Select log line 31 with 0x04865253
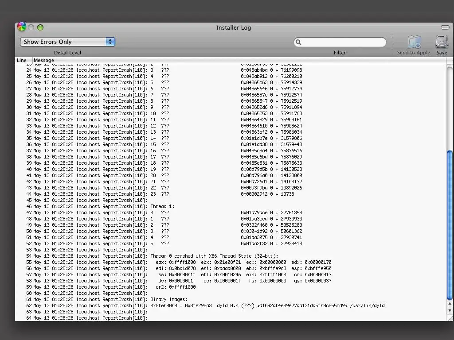The width and height of the screenshot is (454, 340). pos(231,114)
